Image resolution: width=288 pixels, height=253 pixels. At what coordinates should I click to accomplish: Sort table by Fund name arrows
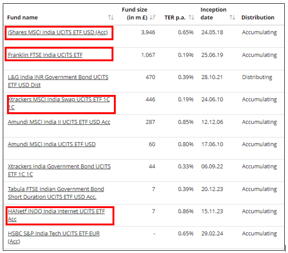[111, 17]
